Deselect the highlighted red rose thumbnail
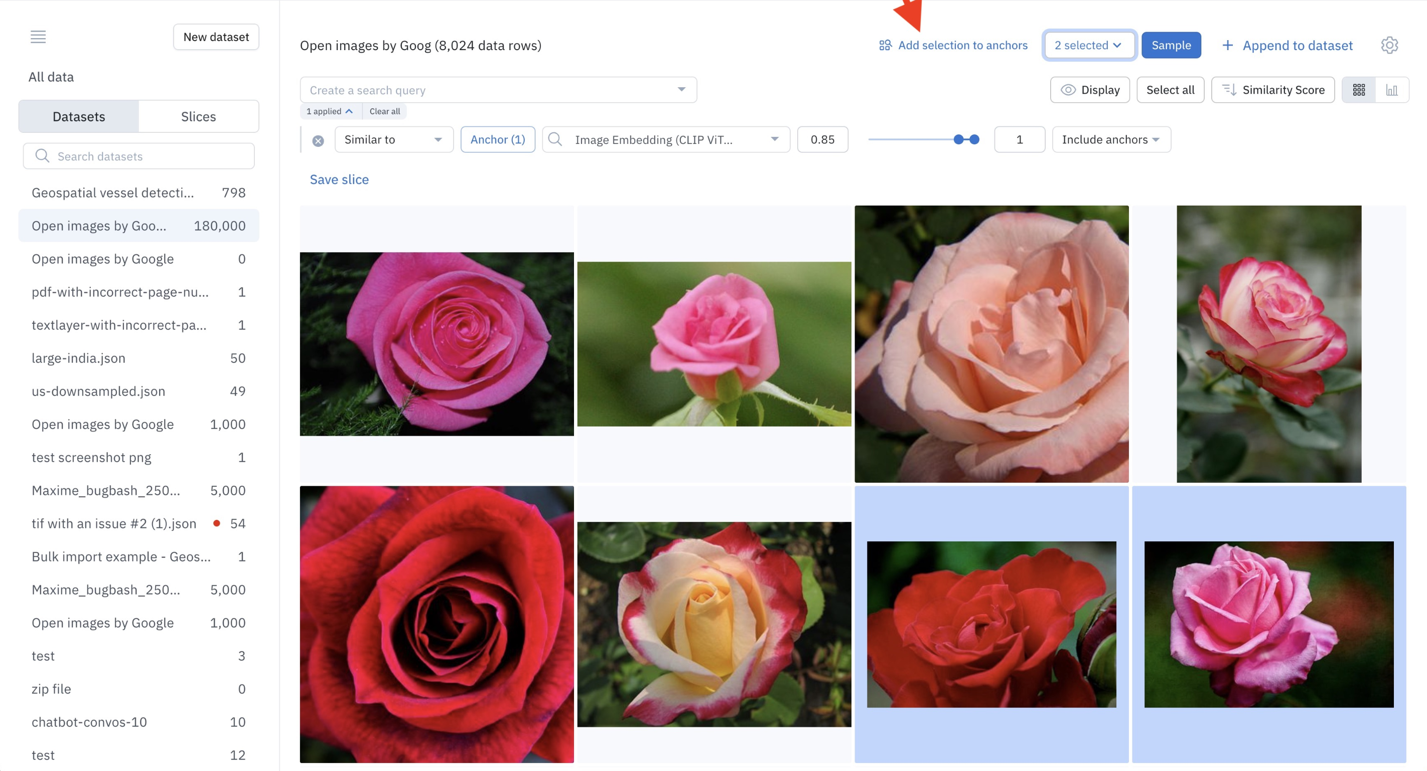The width and height of the screenshot is (1427, 771). [x=991, y=624]
